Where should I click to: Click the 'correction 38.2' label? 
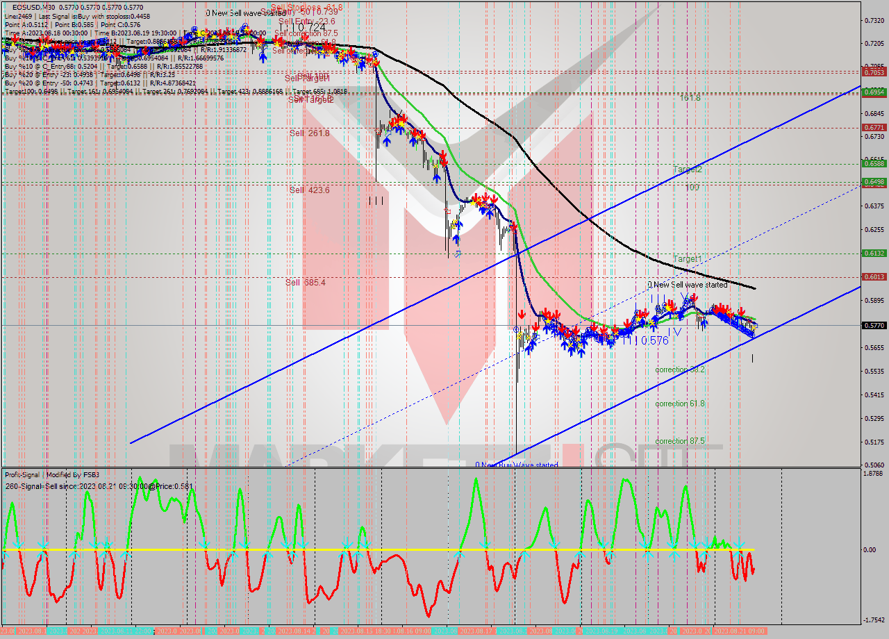[680, 370]
